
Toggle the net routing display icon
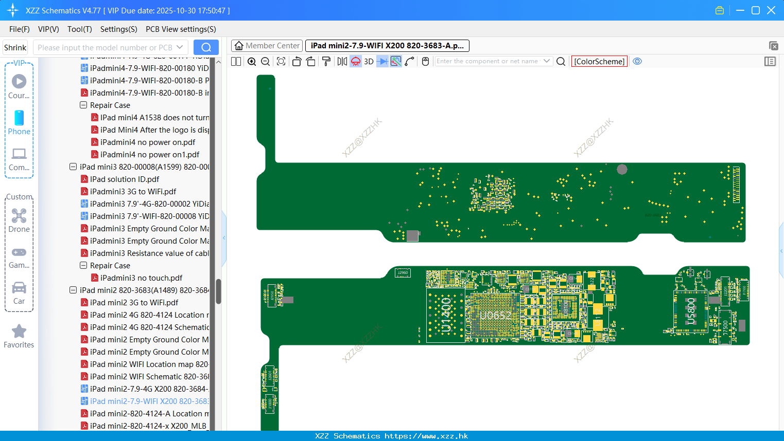pos(396,61)
